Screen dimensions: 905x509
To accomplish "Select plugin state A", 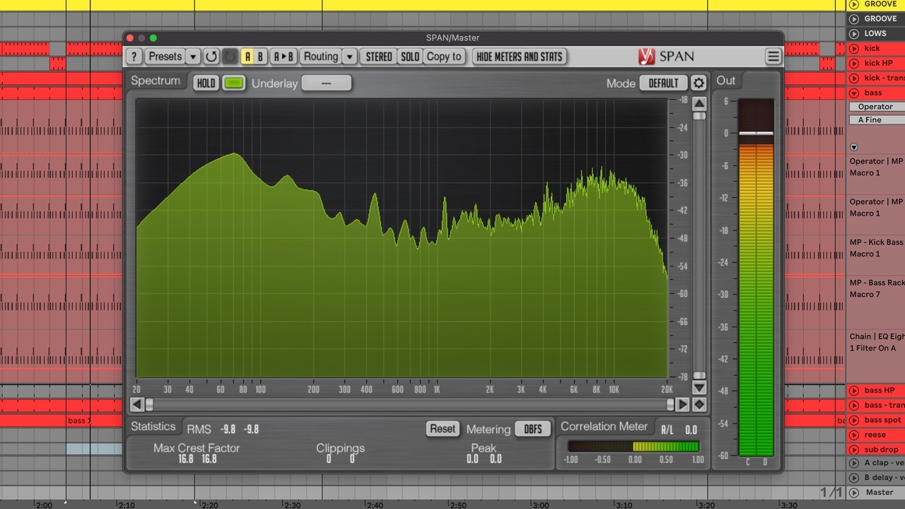I will click(247, 57).
